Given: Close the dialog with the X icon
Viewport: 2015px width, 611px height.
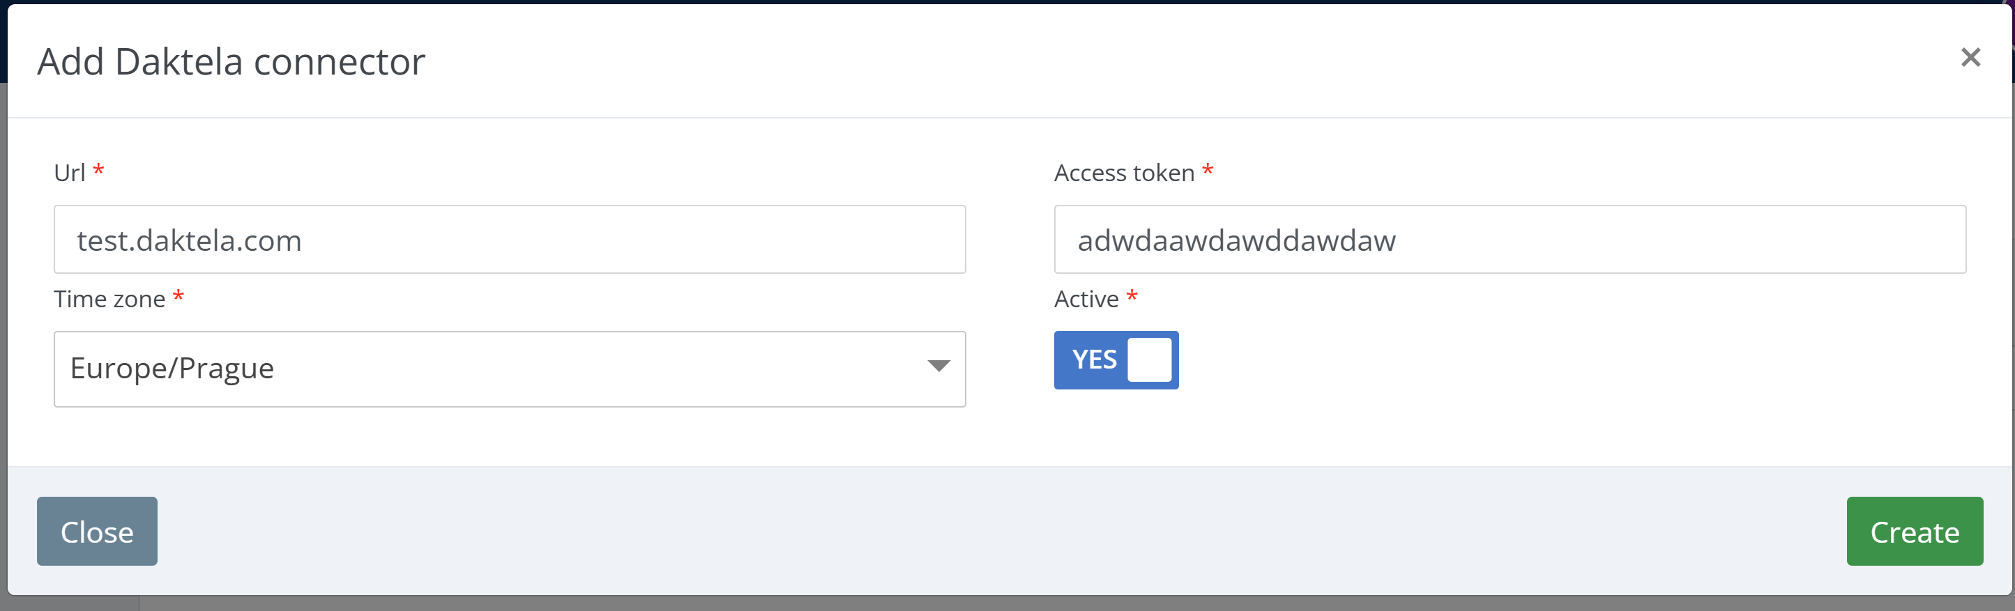Looking at the screenshot, I should pyautogui.click(x=1970, y=57).
